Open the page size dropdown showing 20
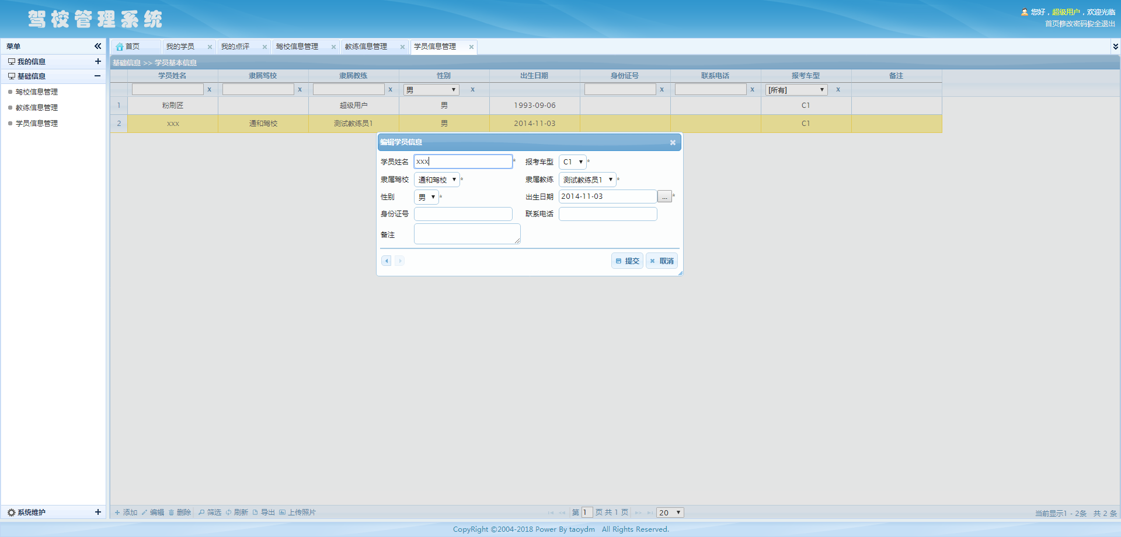The width and height of the screenshot is (1121, 537). [670, 513]
